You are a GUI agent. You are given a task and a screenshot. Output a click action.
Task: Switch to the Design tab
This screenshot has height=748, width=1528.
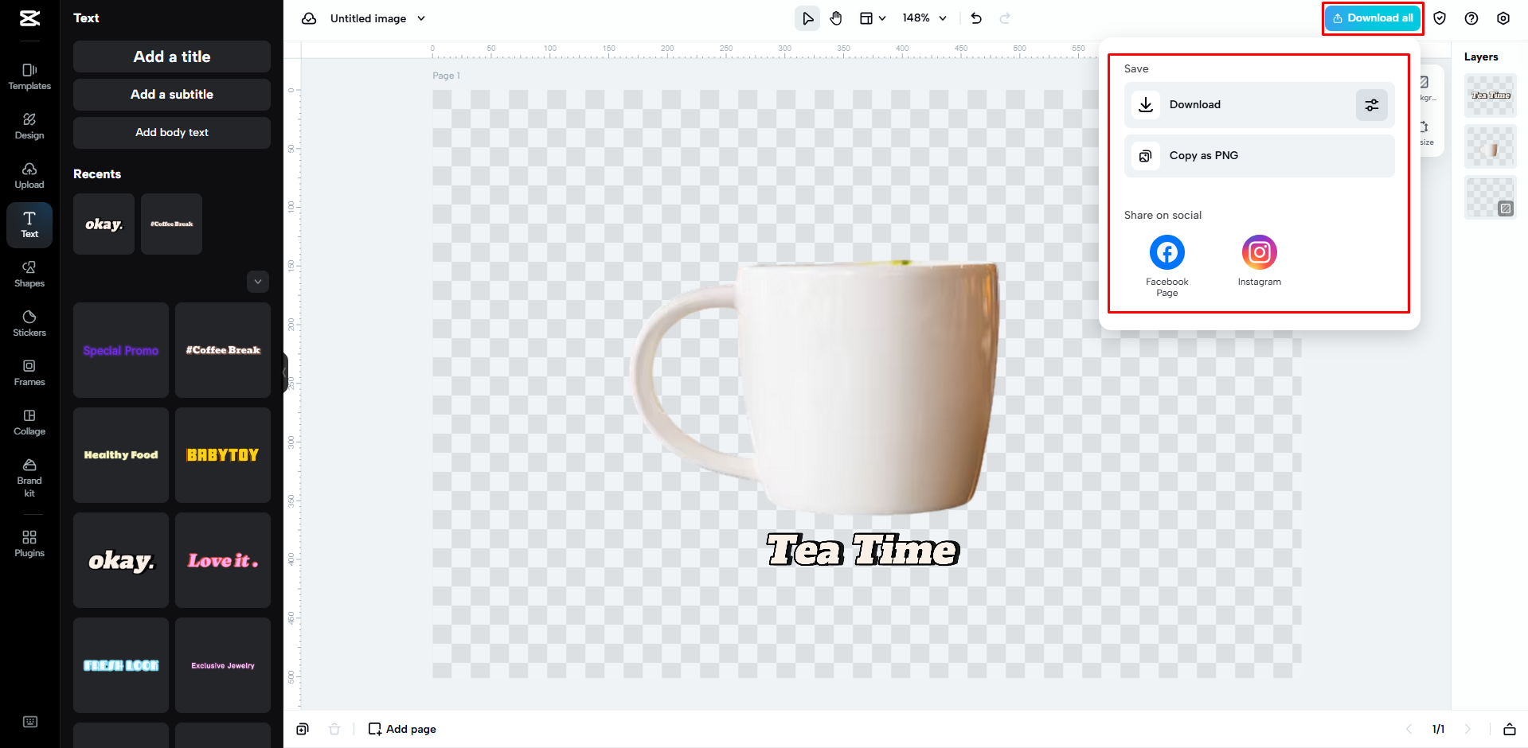[x=29, y=126]
